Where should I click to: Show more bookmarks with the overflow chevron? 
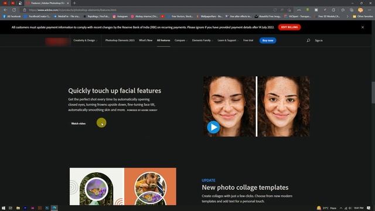pyautogui.click(x=347, y=16)
